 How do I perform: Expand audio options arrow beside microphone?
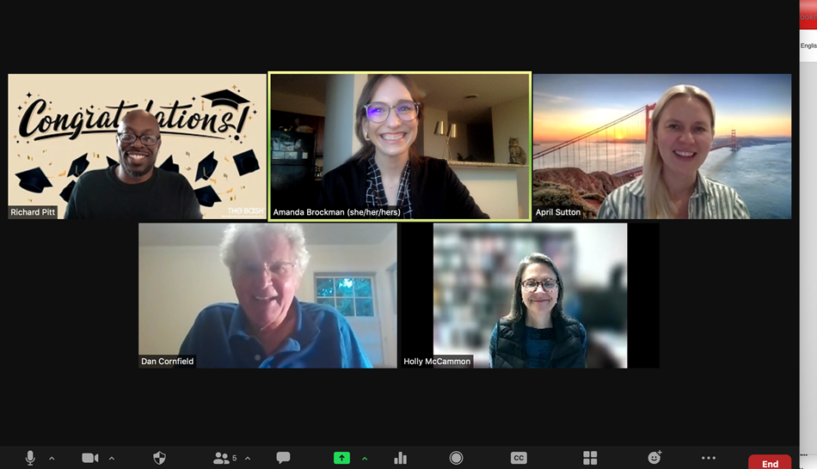pos(52,459)
